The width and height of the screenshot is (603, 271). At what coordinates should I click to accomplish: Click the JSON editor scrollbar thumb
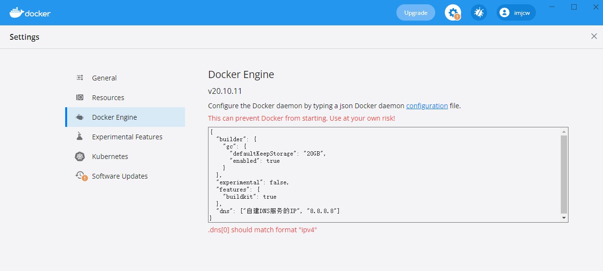pyautogui.click(x=564, y=174)
